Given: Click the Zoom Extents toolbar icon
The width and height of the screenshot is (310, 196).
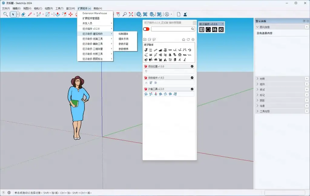Looking at the screenshot, I should click(131, 14).
